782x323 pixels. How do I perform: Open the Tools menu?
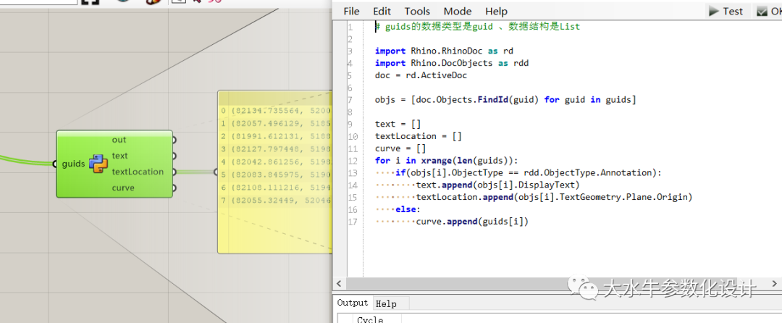click(417, 11)
